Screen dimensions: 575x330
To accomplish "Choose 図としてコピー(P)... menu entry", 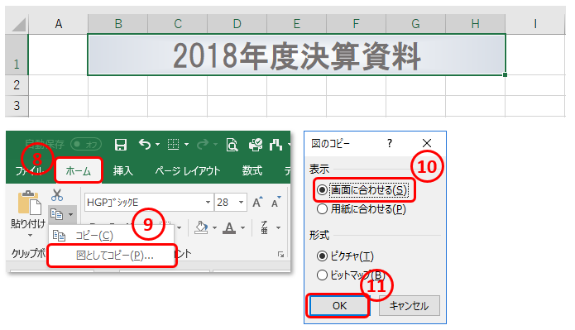I will click(x=113, y=256).
